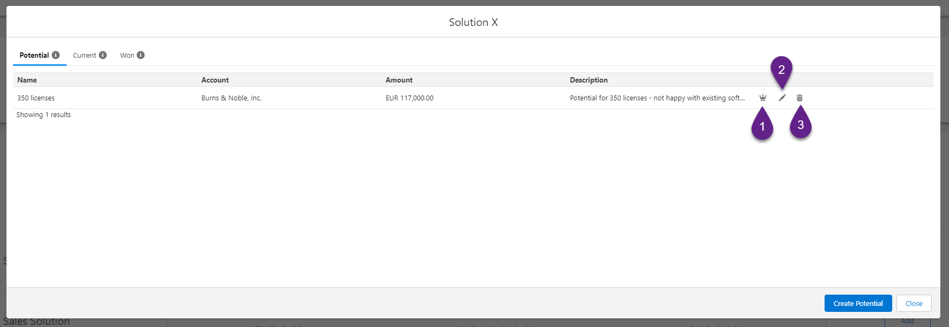This screenshot has width=949, height=327.
Task: Click the info icon beside Current tab
Action: pos(103,55)
